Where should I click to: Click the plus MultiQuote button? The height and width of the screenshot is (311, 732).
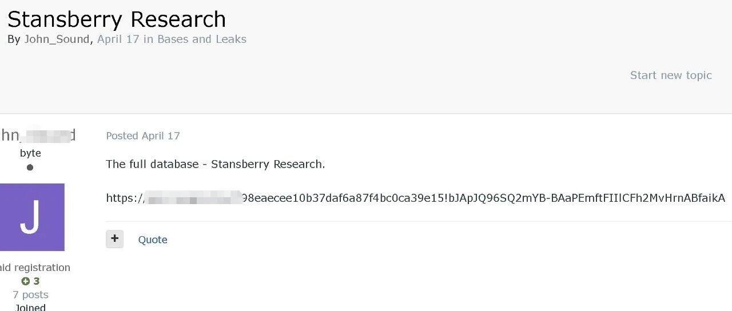(x=114, y=239)
